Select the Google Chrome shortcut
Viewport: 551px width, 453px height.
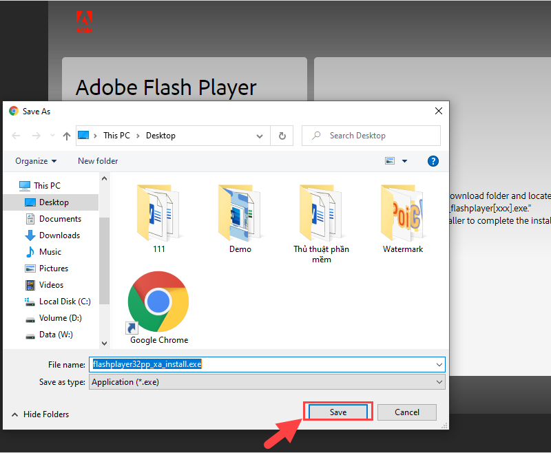158,306
